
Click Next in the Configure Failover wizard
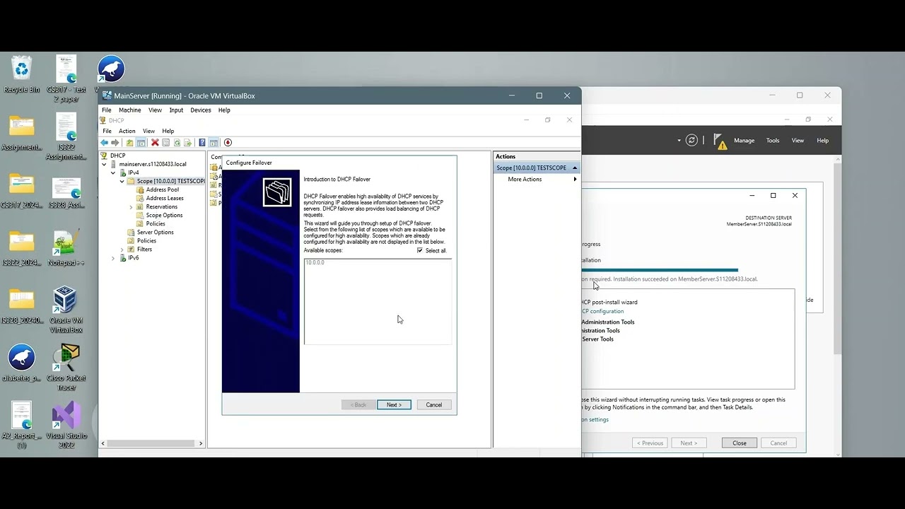394,405
